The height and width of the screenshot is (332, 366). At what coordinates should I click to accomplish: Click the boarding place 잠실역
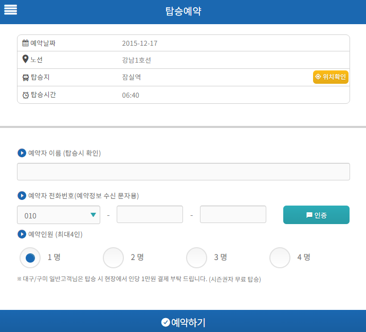tap(132, 77)
